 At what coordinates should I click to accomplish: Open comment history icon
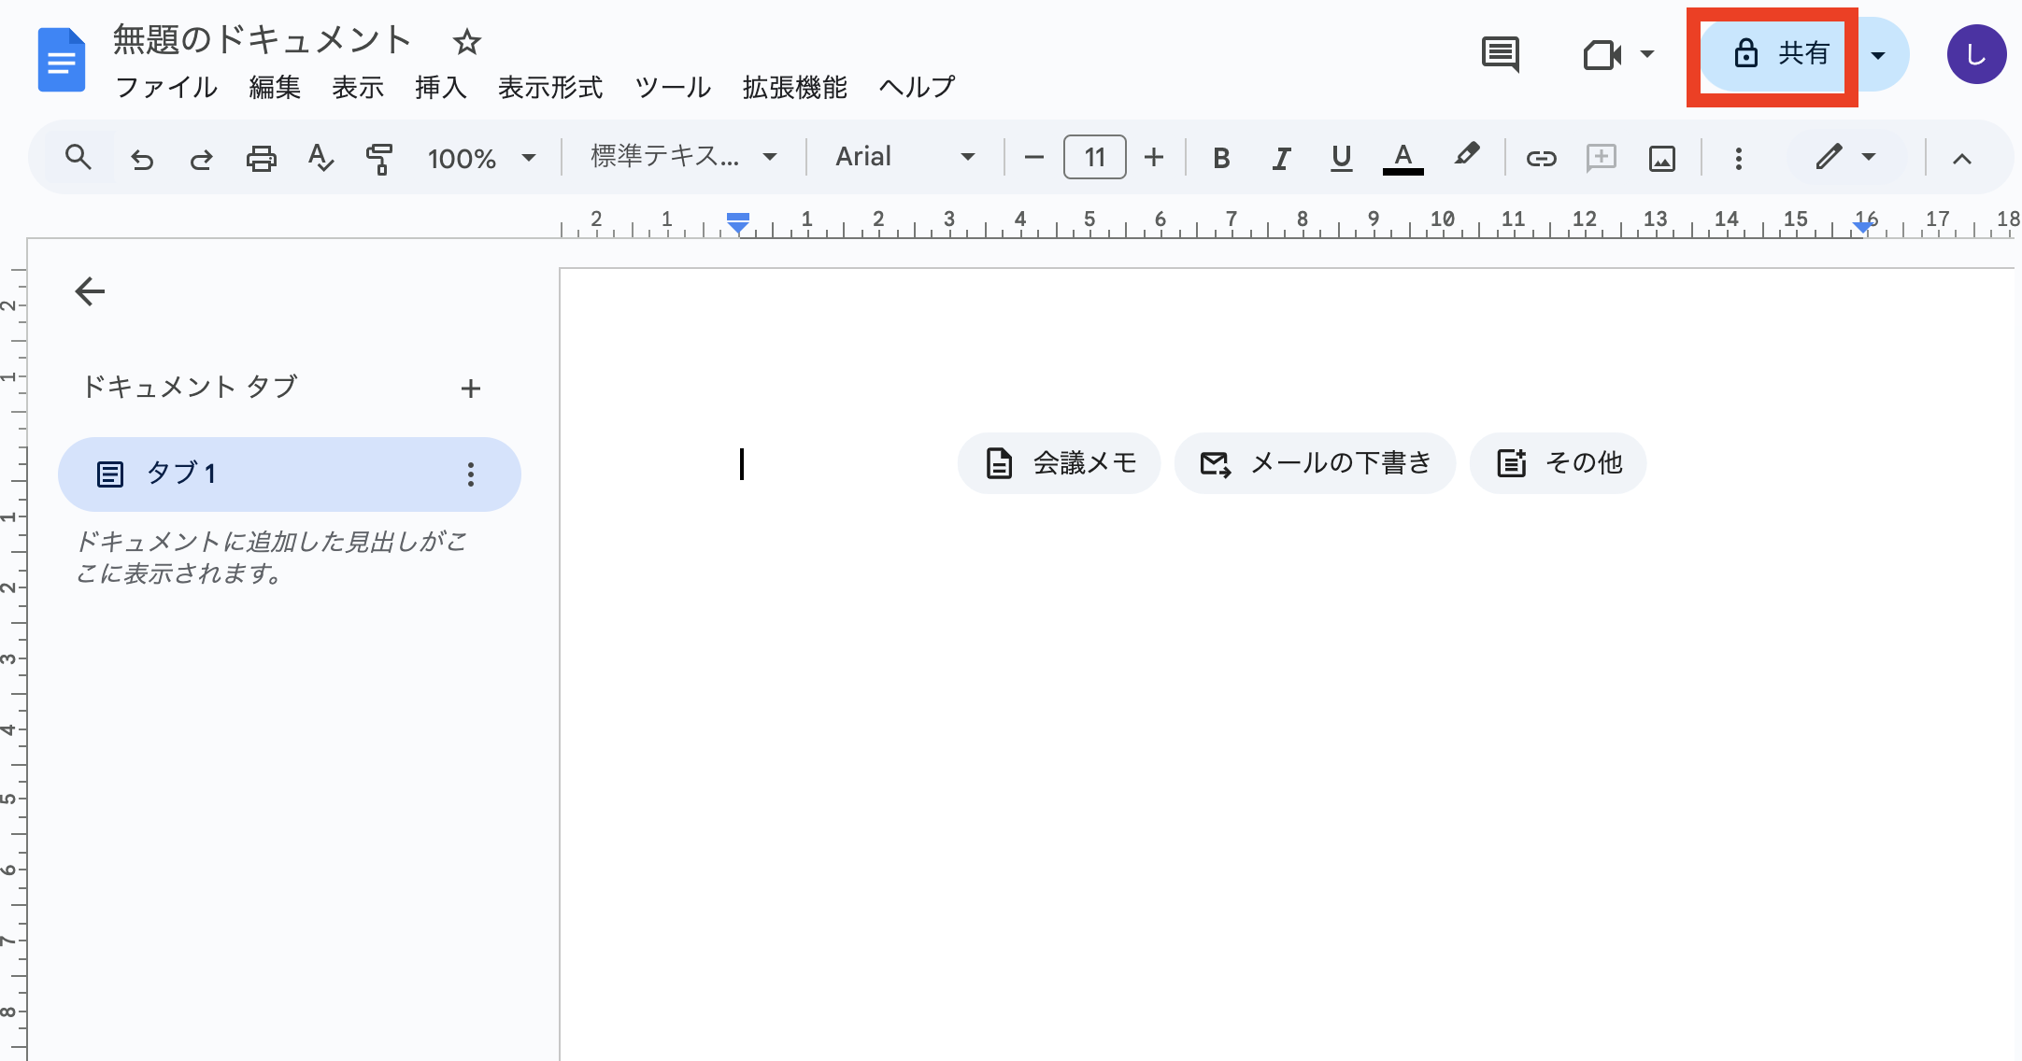tap(1501, 54)
